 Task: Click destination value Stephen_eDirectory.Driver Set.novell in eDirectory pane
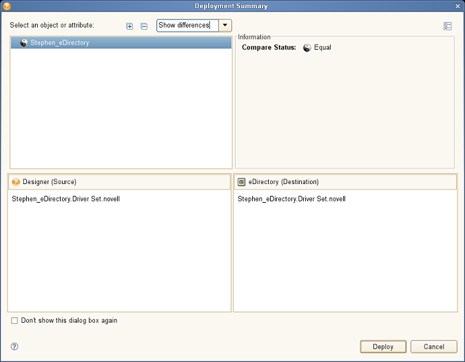point(291,199)
